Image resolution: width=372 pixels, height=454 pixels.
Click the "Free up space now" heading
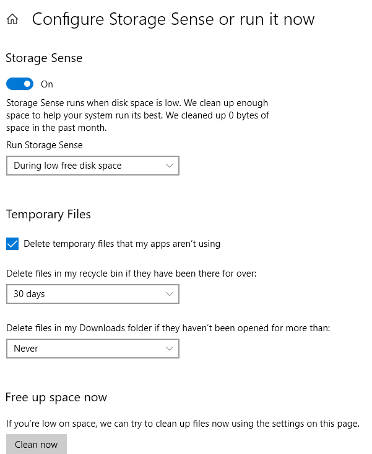(56, 398)
